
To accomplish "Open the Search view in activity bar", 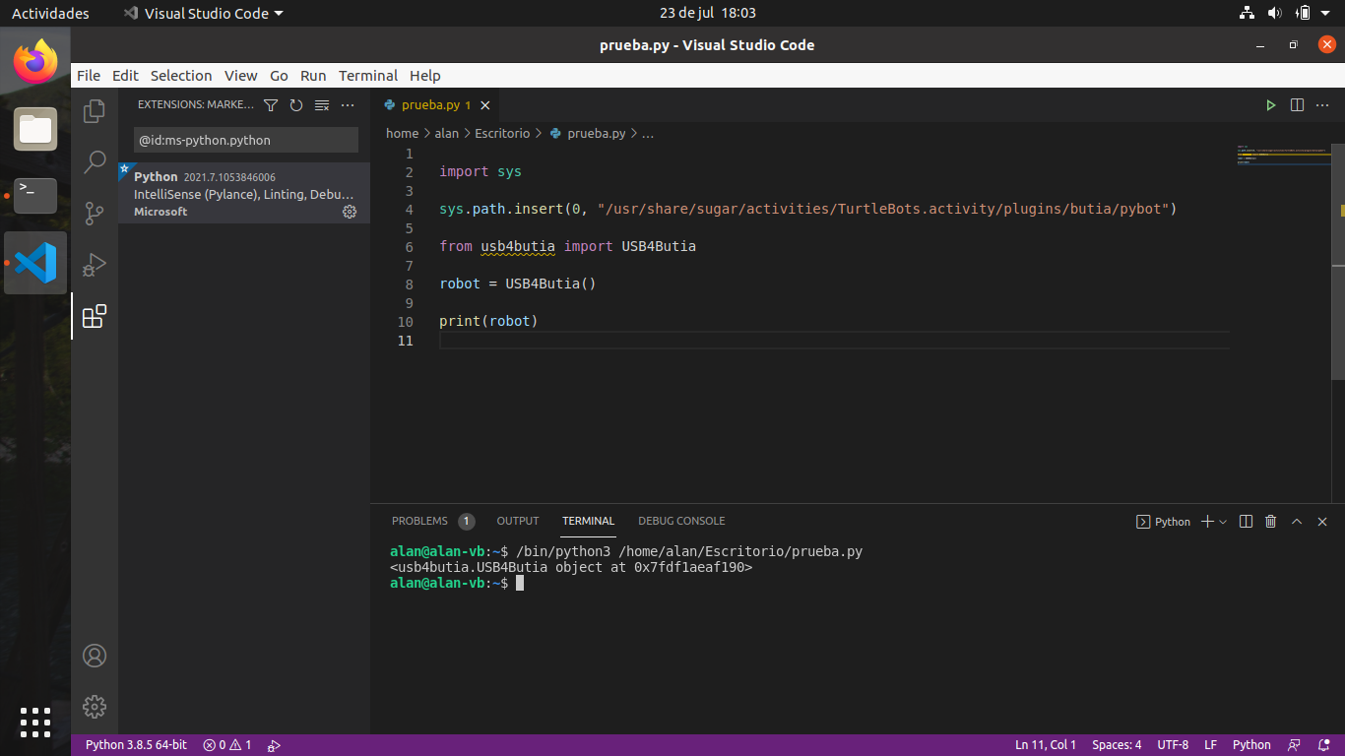I will pos(95,162).
